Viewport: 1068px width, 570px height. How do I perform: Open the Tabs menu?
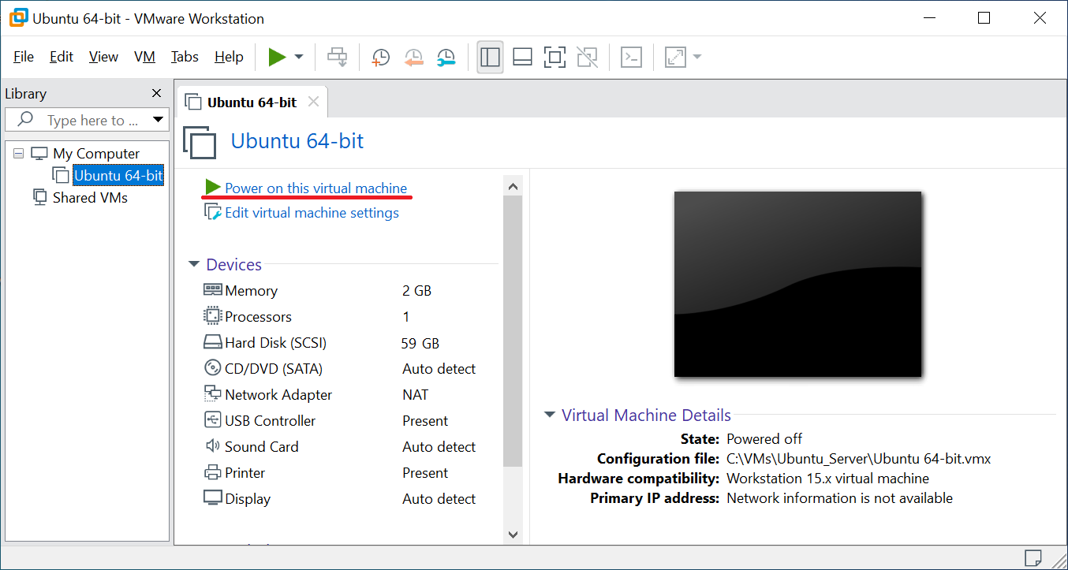pyautogui.click(x=185, y=57)
